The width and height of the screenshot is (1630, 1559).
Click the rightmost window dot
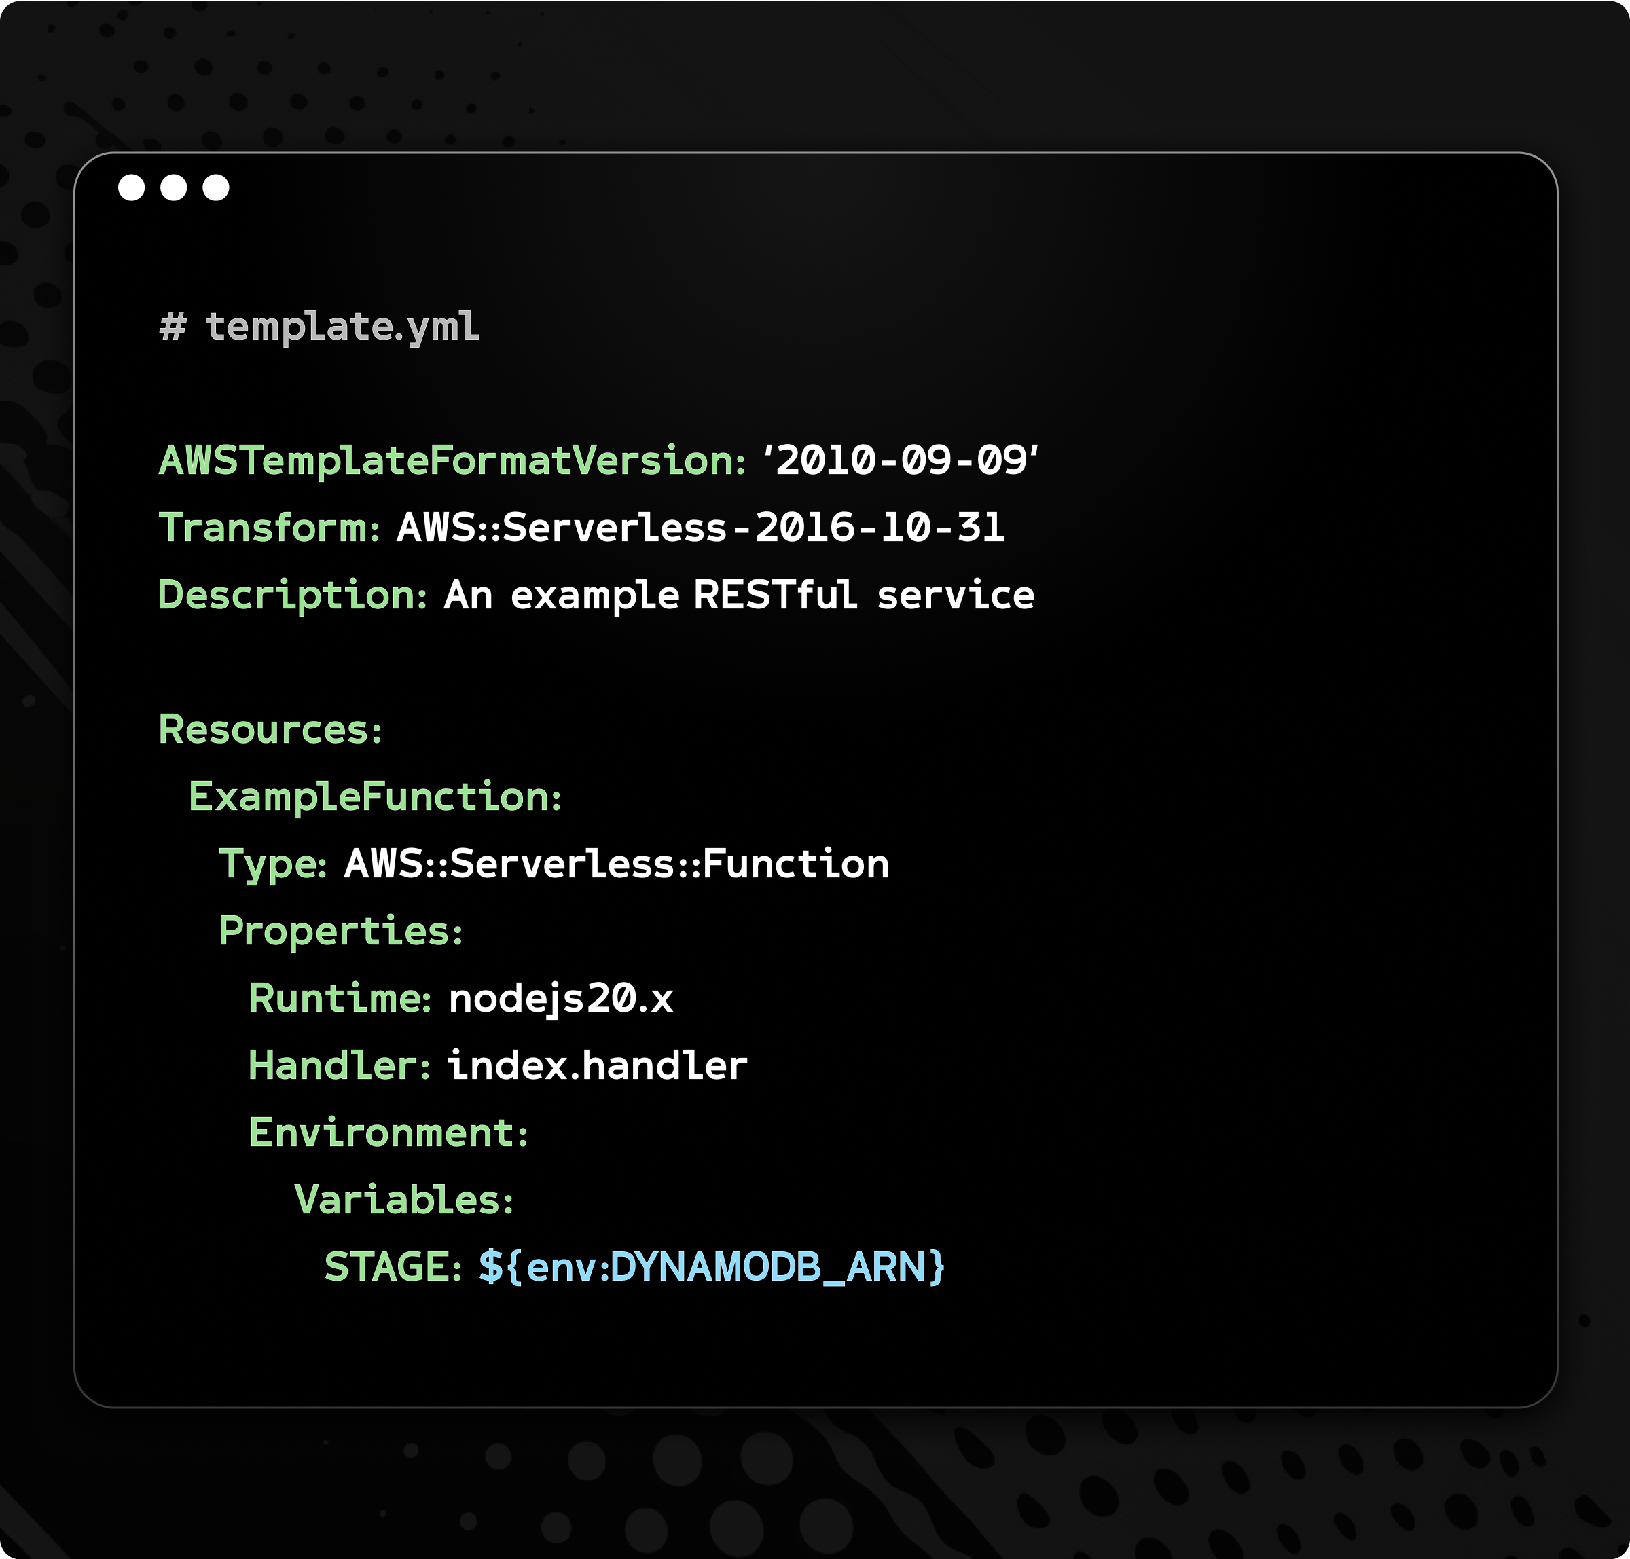click(x=216, y=188)
